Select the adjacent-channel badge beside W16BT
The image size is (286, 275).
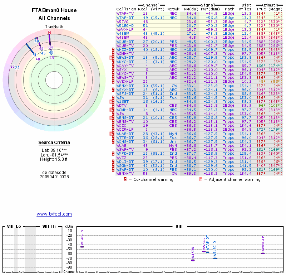coord(111,102)
